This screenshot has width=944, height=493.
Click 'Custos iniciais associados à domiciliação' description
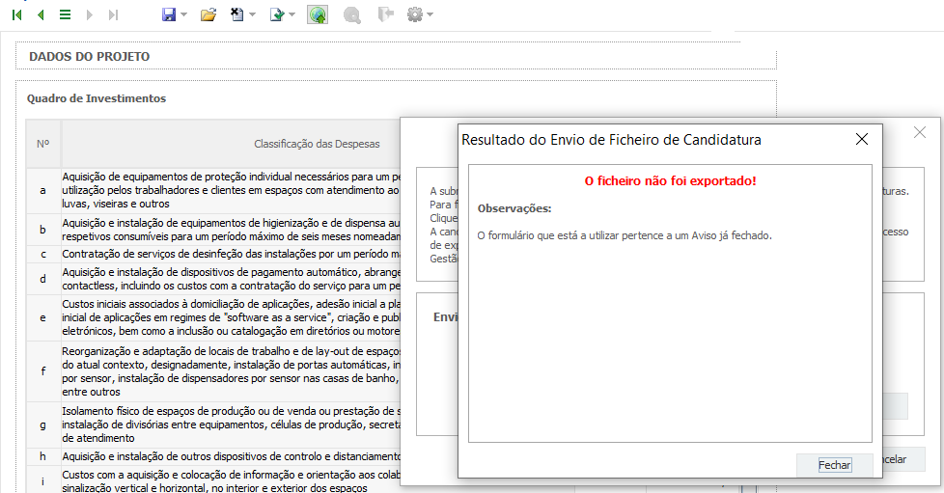coord(231,317)
